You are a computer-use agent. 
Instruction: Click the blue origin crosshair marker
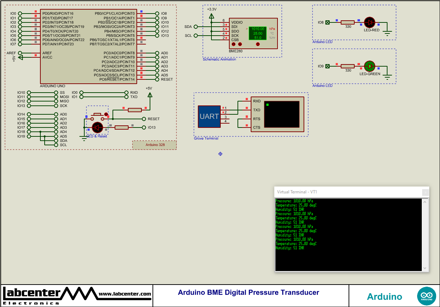tap(220, 153)
